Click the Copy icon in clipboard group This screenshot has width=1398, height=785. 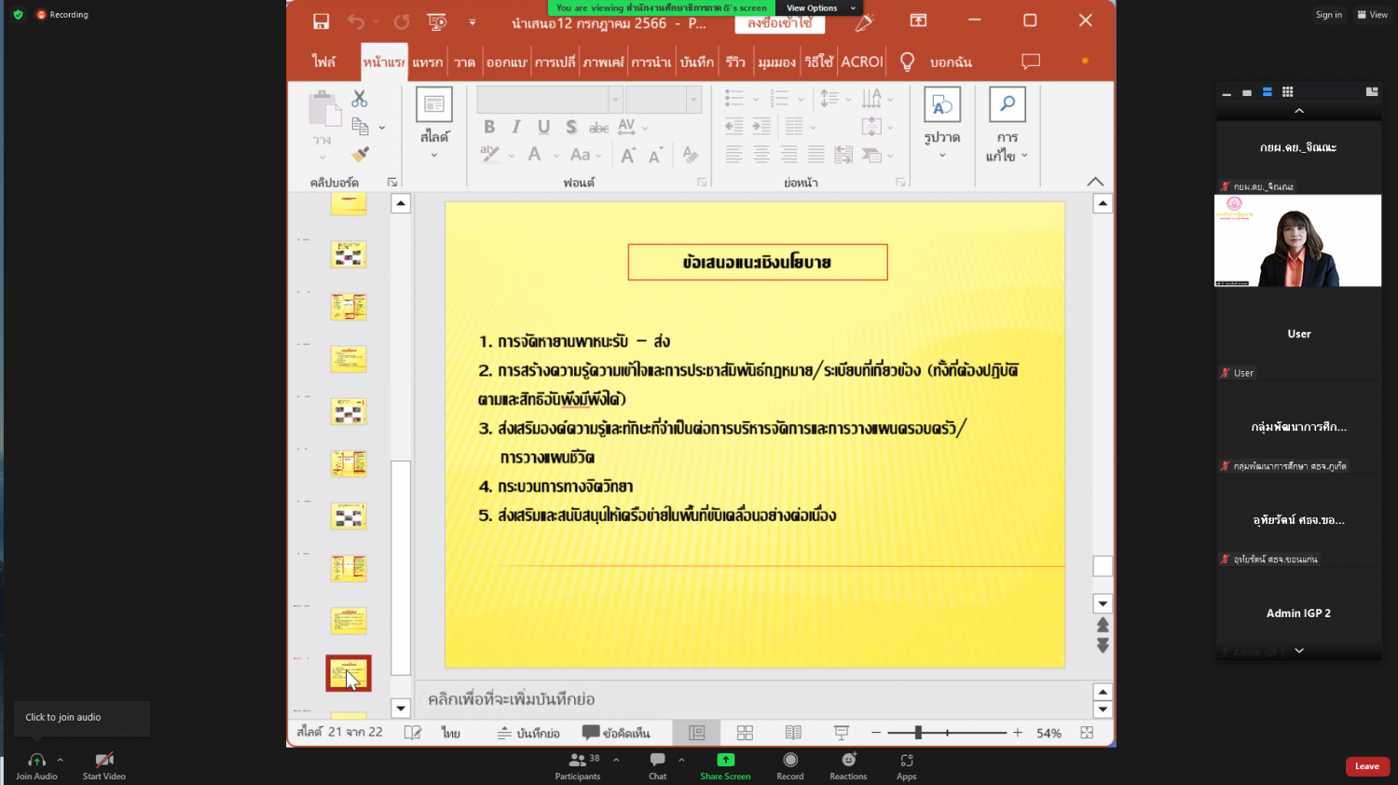360,126
